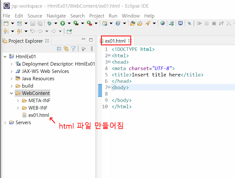The image size is (235, 178).
Task: Open the Search flashlight dropdown arrow
Action: tap(154, 23)
